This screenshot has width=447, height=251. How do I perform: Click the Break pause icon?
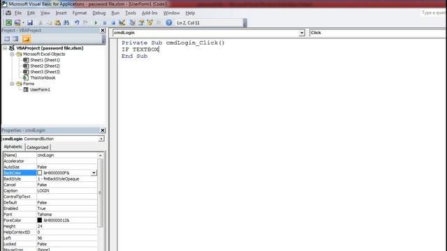[105, 23]
